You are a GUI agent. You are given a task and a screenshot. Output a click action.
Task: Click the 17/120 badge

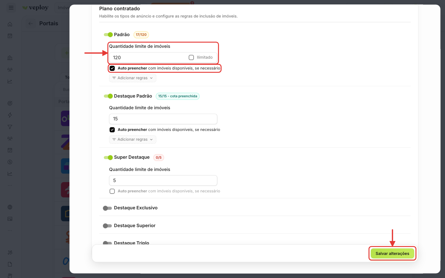141,35
